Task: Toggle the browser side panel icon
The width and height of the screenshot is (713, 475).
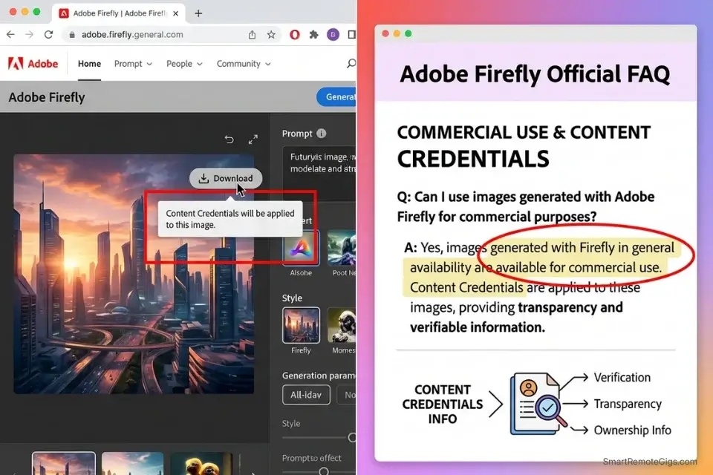Action: (351, 35)
